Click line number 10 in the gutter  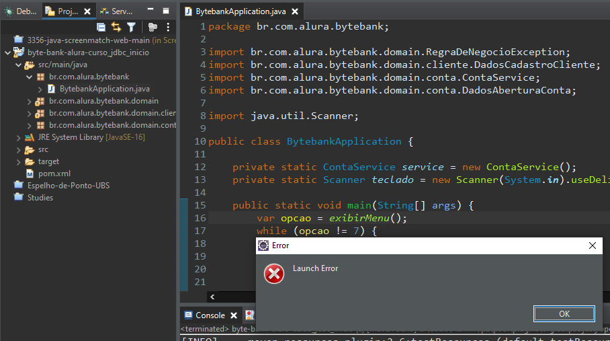point(200,141)
